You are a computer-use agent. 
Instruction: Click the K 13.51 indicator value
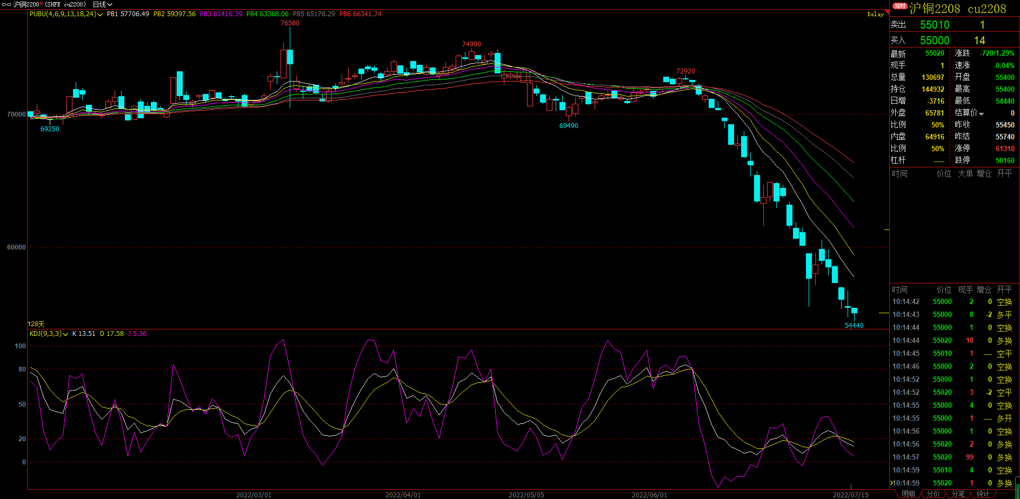[x=84, y=334]
